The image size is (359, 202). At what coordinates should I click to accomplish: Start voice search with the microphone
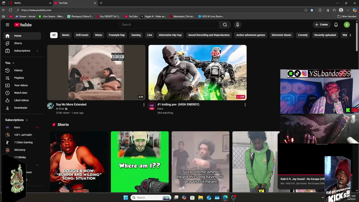[238, 25]
